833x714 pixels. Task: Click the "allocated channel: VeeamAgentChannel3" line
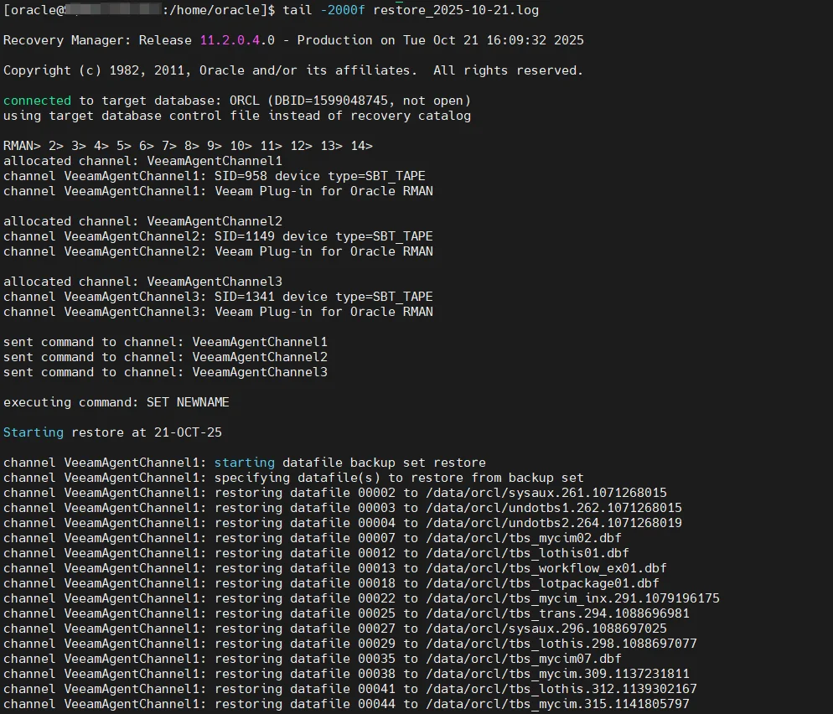point(142,282)
